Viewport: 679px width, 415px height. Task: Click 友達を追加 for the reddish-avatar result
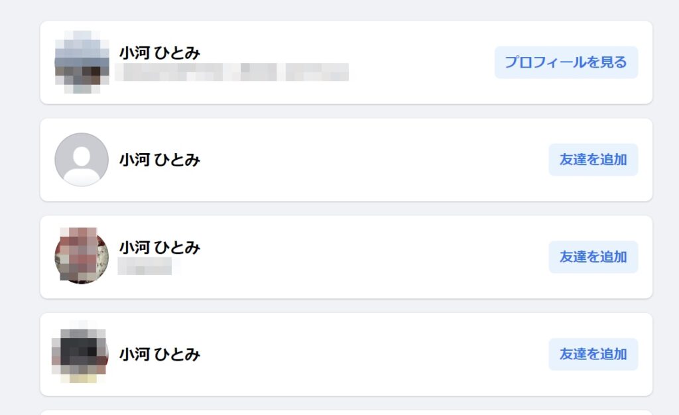[x=593, y=257]
